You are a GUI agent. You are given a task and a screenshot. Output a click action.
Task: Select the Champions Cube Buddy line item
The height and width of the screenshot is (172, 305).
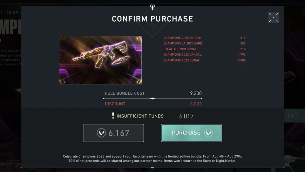[x=182, y=38]
